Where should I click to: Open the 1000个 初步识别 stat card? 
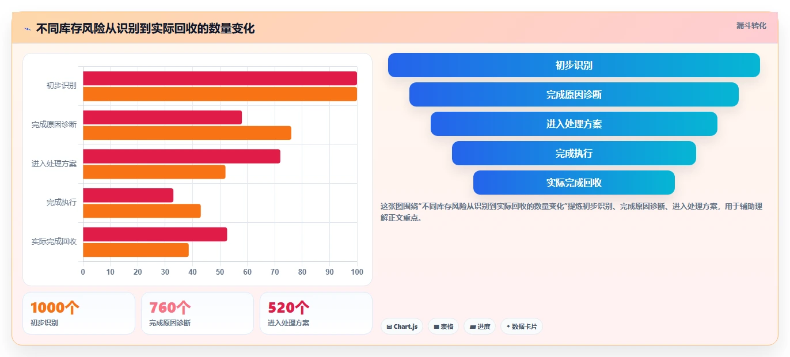click(x=79, y=313)
